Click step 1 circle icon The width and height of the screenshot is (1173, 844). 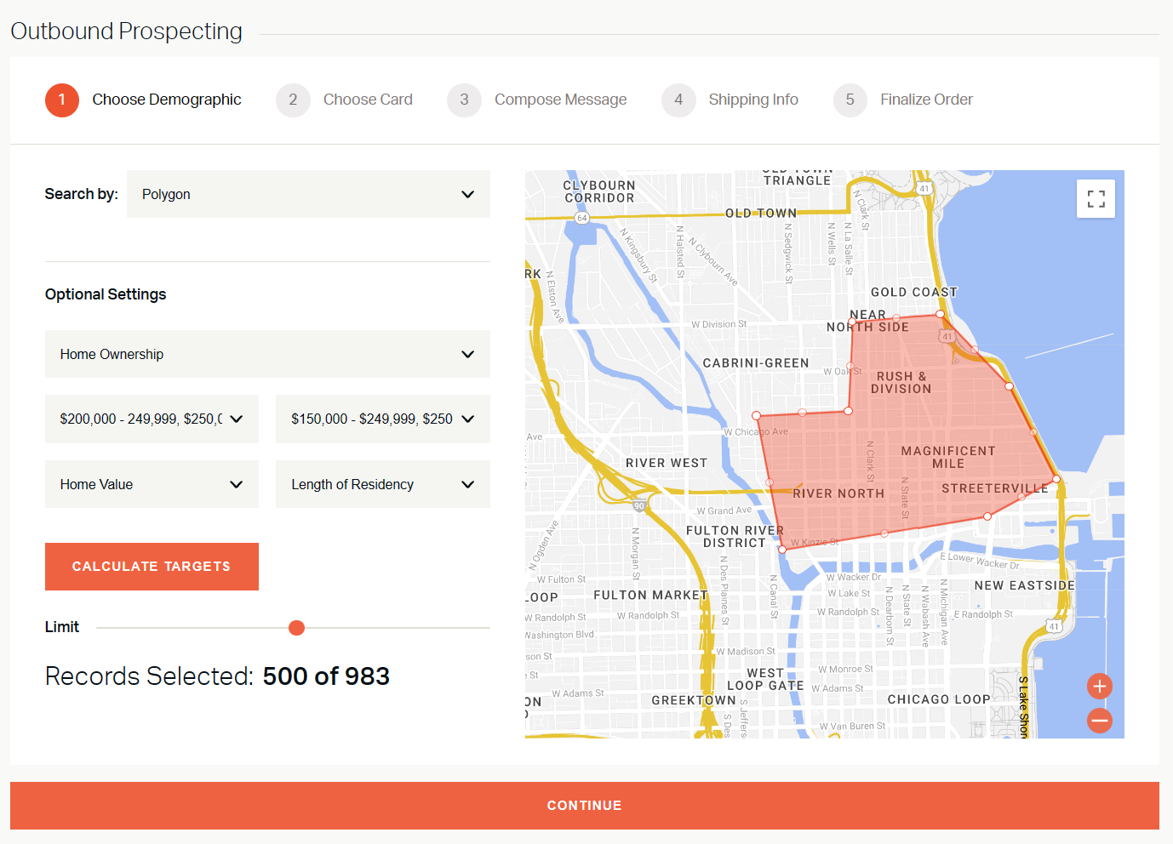coord(62,100)
